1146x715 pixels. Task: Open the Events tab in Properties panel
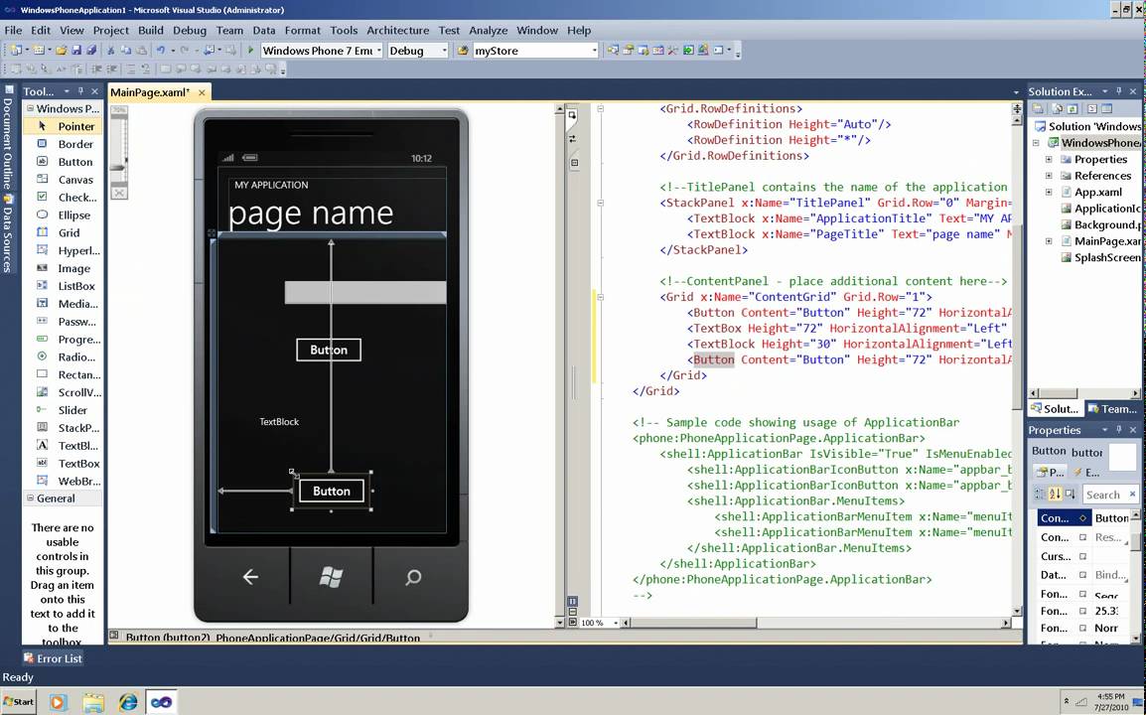click(x=1086, y=473)
